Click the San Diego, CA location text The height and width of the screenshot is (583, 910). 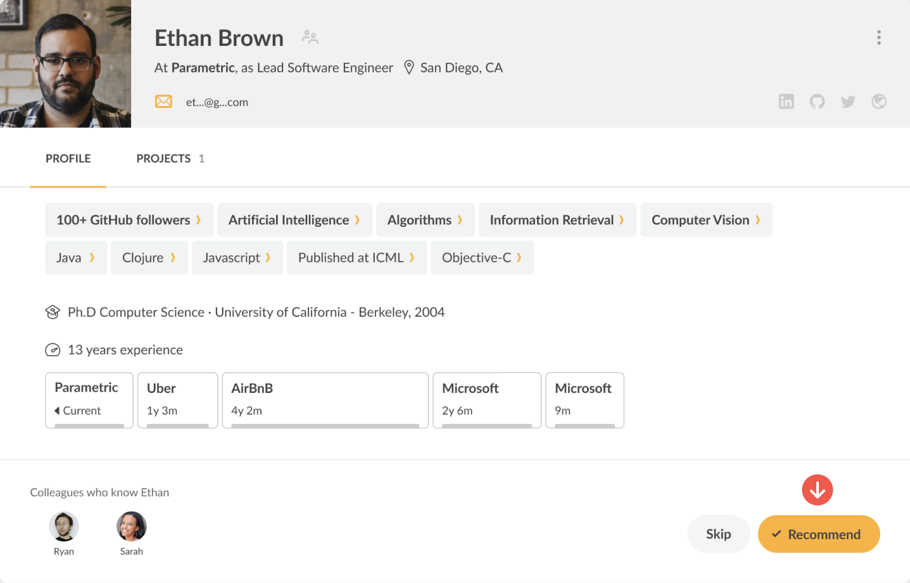(x=461, y=68)
